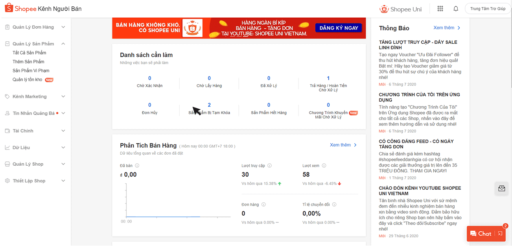
Task: Click info icon beside Lượt truy cập
Action: [269, 166]
